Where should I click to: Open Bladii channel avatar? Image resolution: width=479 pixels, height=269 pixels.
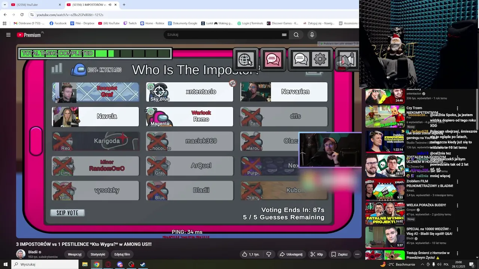(x=21, y=254)
